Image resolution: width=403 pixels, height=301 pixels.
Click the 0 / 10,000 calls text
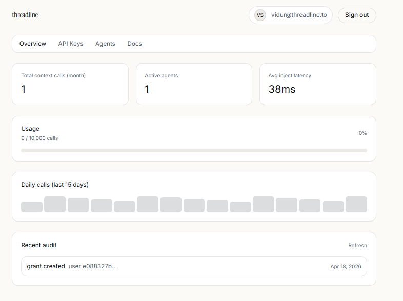[x=39, y=138]
